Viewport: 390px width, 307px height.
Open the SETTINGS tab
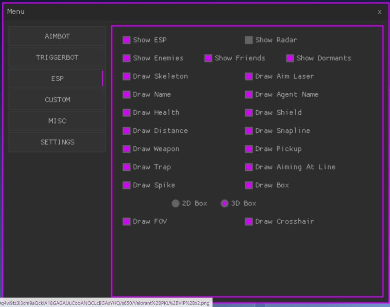57,142
